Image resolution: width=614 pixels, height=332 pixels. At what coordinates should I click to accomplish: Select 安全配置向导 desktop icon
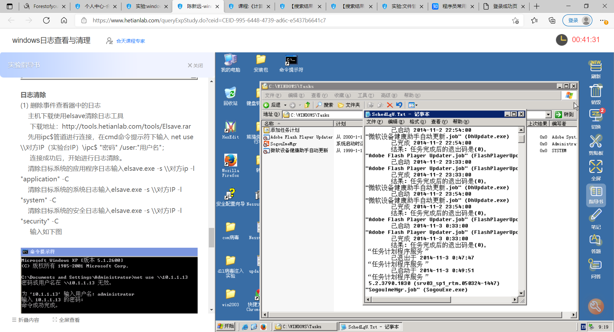pos(230,197)
